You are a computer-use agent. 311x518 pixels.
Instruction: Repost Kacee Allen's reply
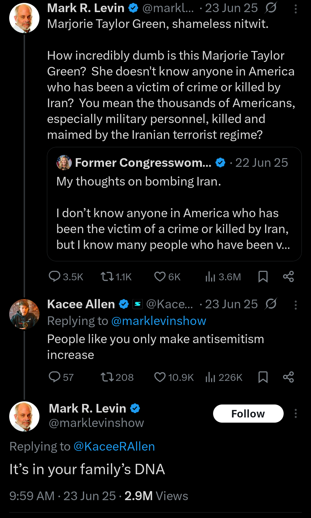pyautogui.click(x=107, y=377)
